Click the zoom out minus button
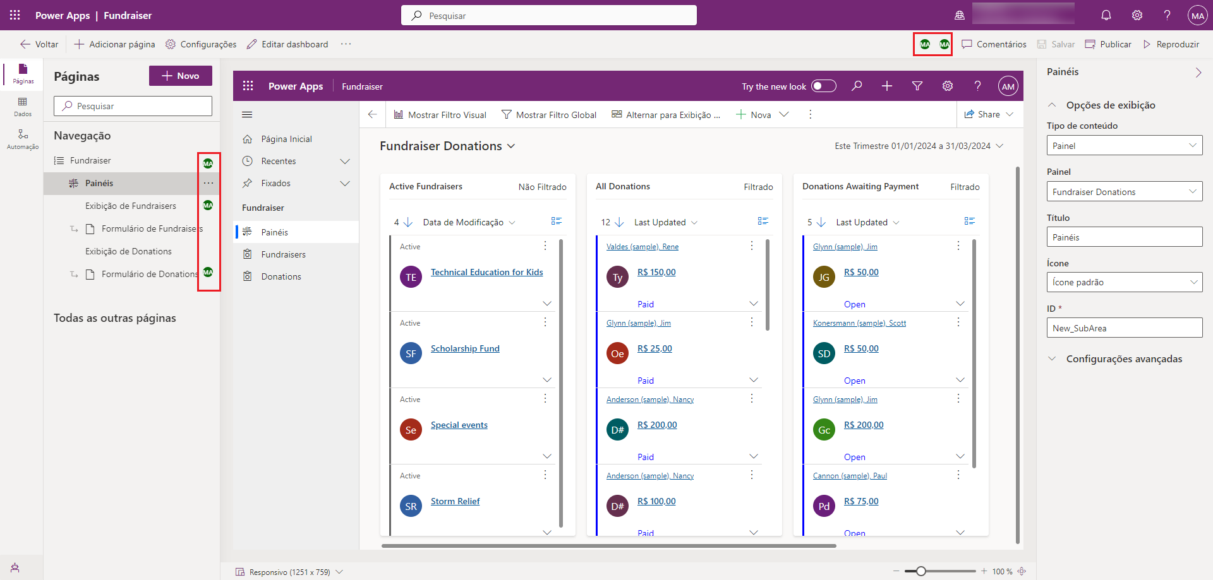 click(896, 571)
